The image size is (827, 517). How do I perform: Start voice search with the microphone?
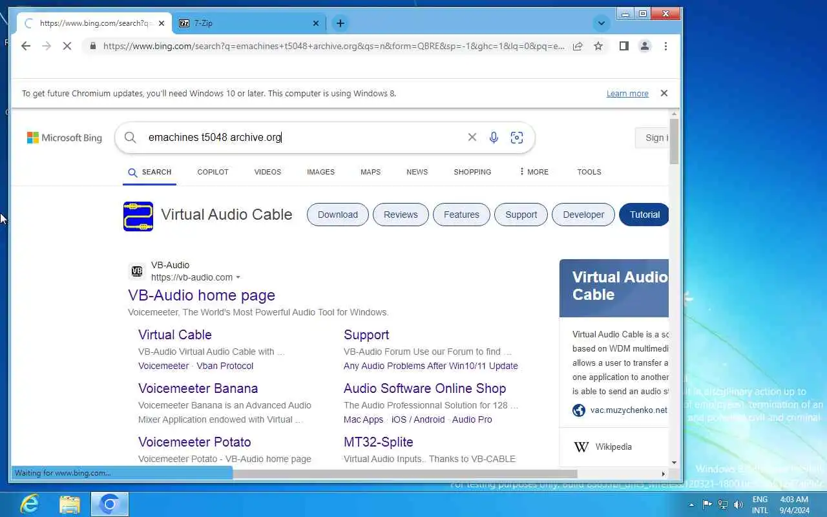(x=494, y=137)
